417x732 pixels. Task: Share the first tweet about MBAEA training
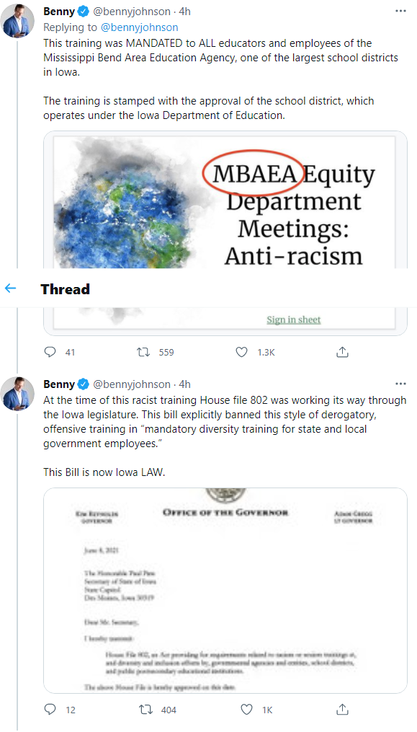[342, 352]
